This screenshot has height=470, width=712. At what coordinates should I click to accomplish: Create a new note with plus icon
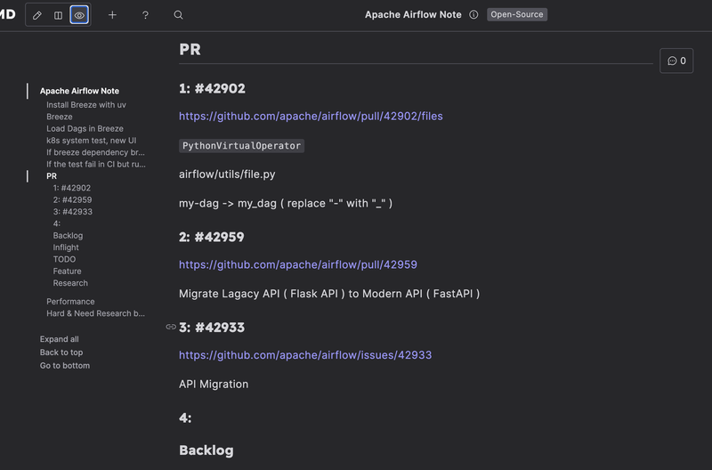[x=112, y=15]
